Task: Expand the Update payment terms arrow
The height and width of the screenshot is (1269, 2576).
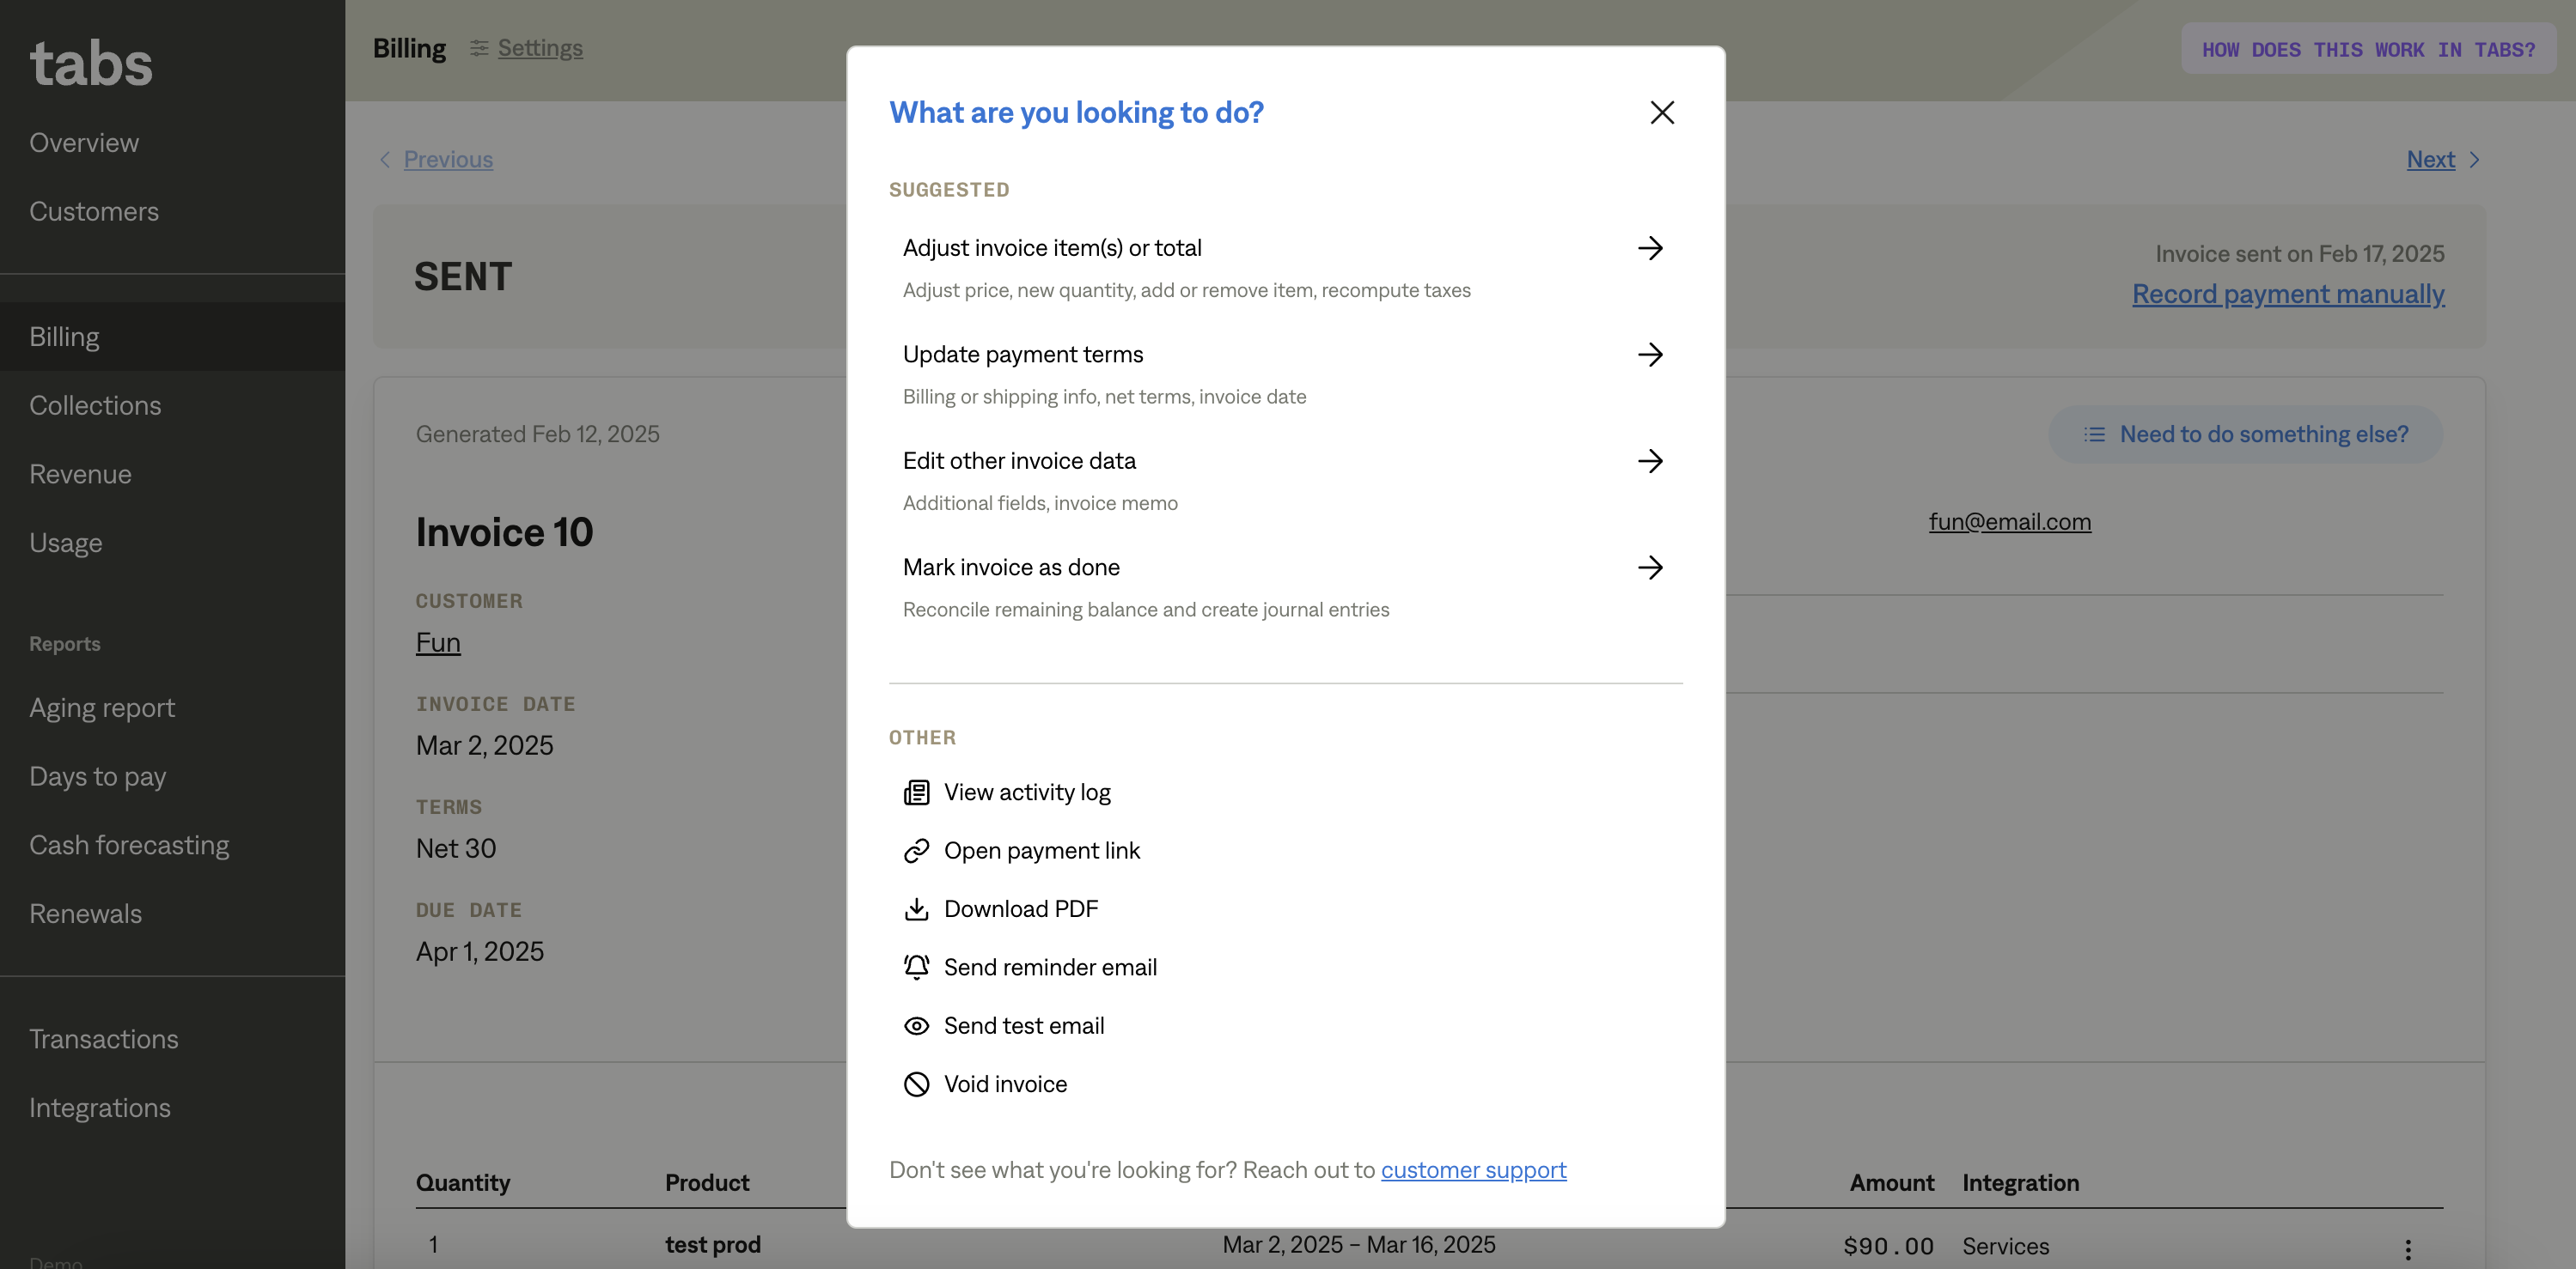Action: coord(1650,355)
